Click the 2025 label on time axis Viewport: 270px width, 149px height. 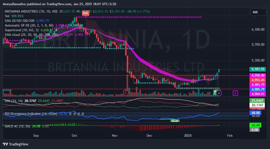click(x=188, y=135)
